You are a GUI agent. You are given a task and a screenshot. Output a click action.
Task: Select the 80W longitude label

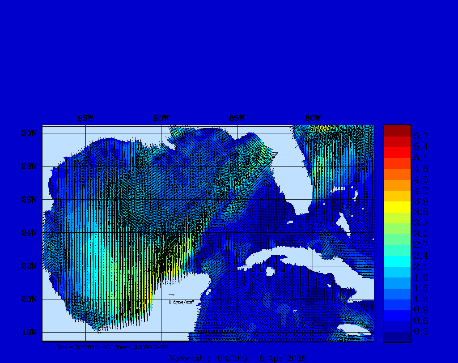pyautogui.click(x=313, y=118)
